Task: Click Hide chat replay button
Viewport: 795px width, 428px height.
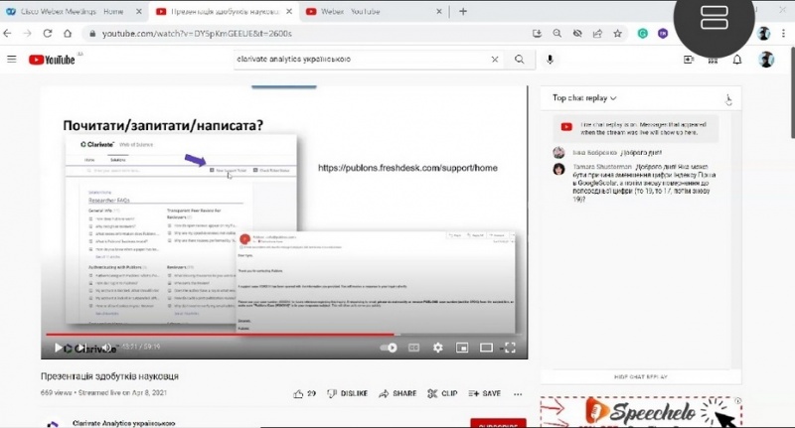Action: coord(641,376)
